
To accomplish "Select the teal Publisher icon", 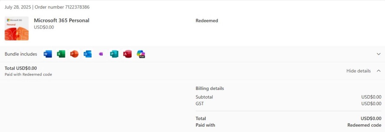I will (x=114, y=54).
